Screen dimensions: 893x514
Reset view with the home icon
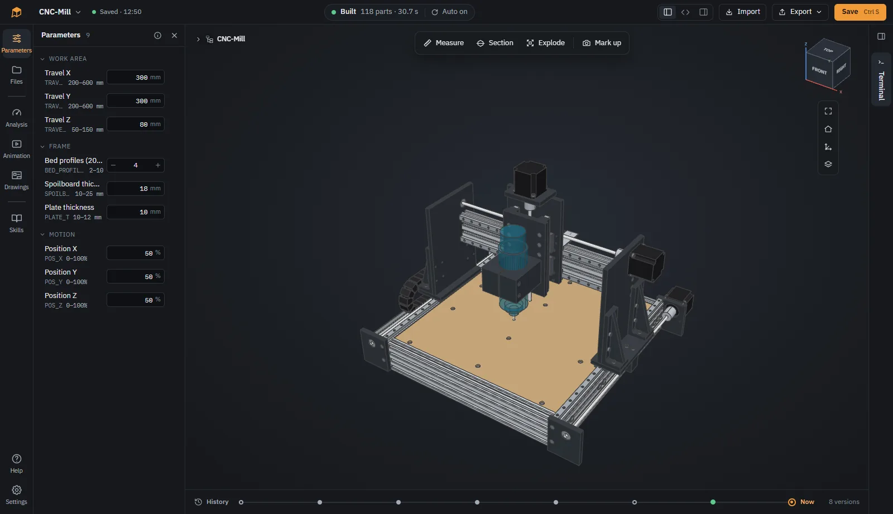point(828,129)
